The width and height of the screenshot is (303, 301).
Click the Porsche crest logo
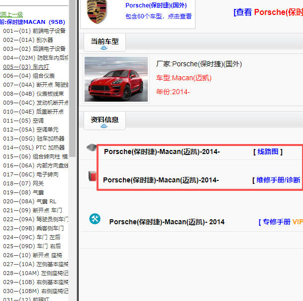coord(97,11)
